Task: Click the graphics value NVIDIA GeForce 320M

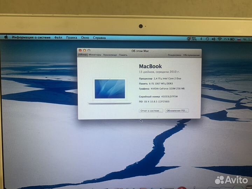Action: (168, 89)
